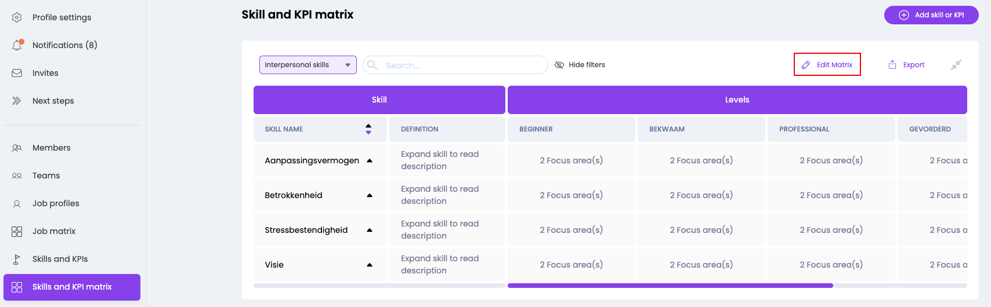Sort the table by Skill Name
The image size is (991, 307).
(368, 129)
